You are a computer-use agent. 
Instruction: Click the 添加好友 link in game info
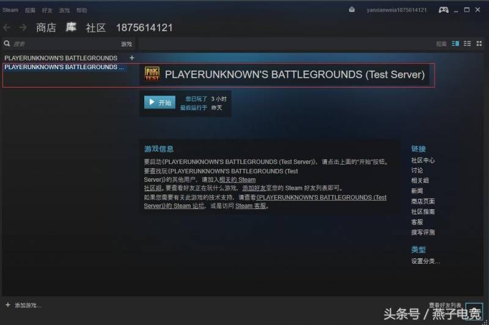[254, 188]
